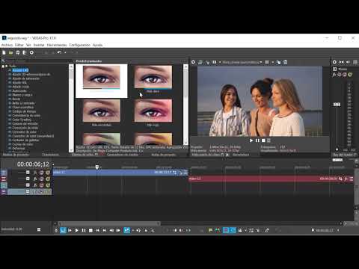The image size is (359, 269).
Task: Collapse the Todo effects tree root
Action: coord(3,67)
